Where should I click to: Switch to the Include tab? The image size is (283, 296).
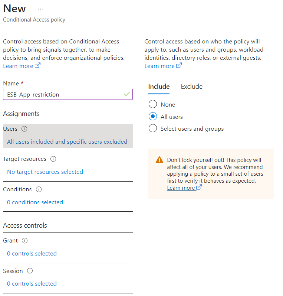(159, 87)
